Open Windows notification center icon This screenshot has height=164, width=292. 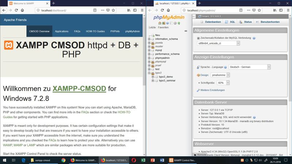click(286, 160)
